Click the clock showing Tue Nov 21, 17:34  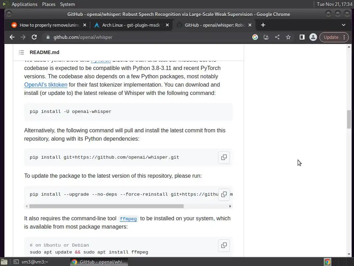click(335, 4)
